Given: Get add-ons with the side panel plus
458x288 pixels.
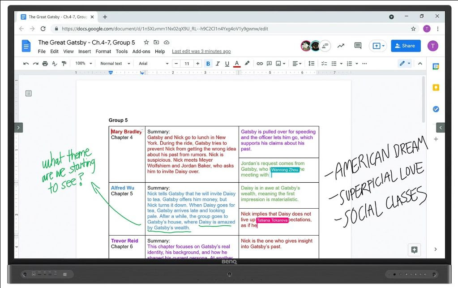Looking at the screenshot, I should (x=436, y=139).
